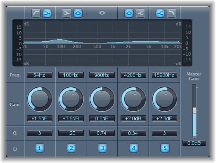The width and height of the screenshot is (216, 163).
Task: Select the peak filter icon for the middle band
Action: (x=102, y=12)
